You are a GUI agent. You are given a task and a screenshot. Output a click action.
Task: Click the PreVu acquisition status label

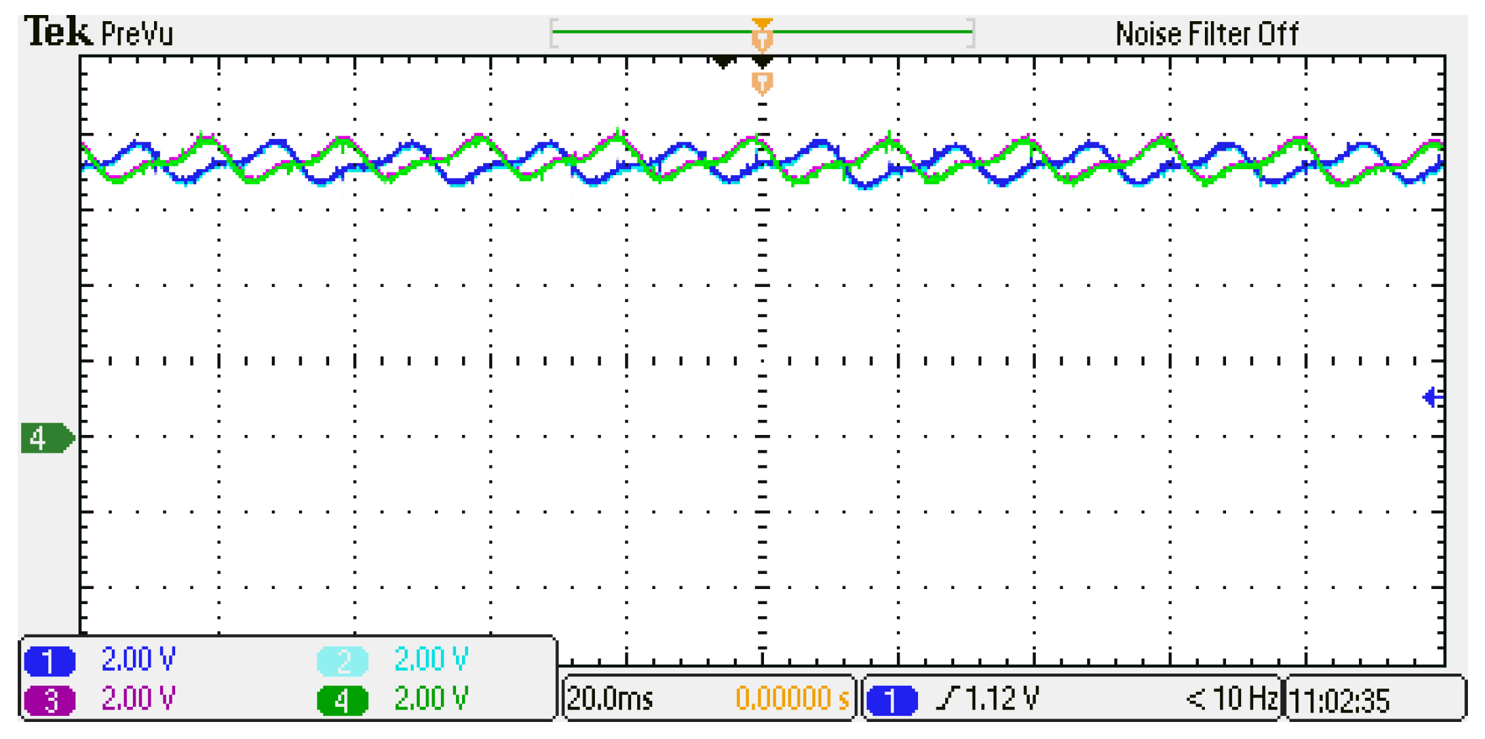point(136,34)
